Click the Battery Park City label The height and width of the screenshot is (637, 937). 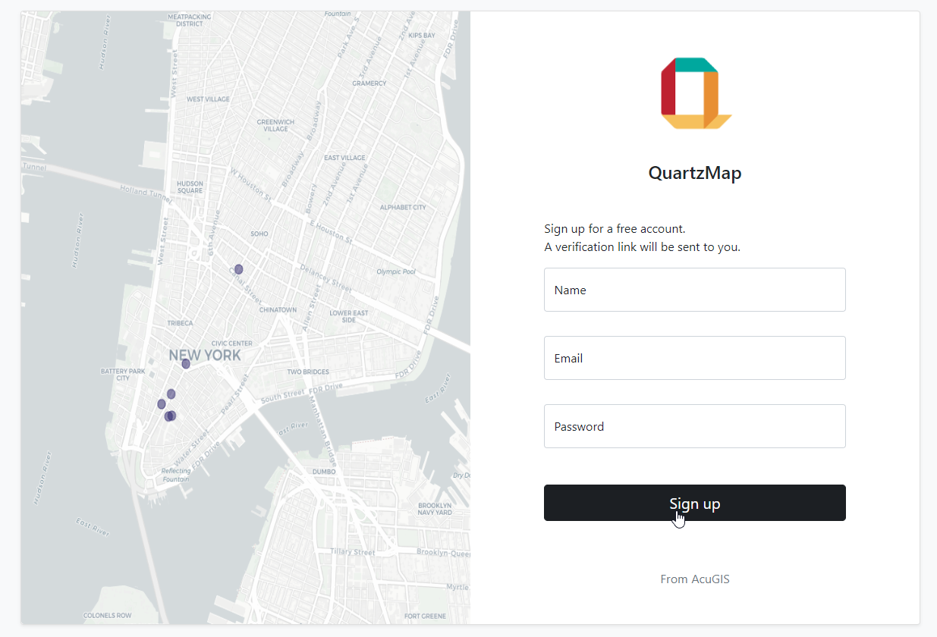[122, 375]
